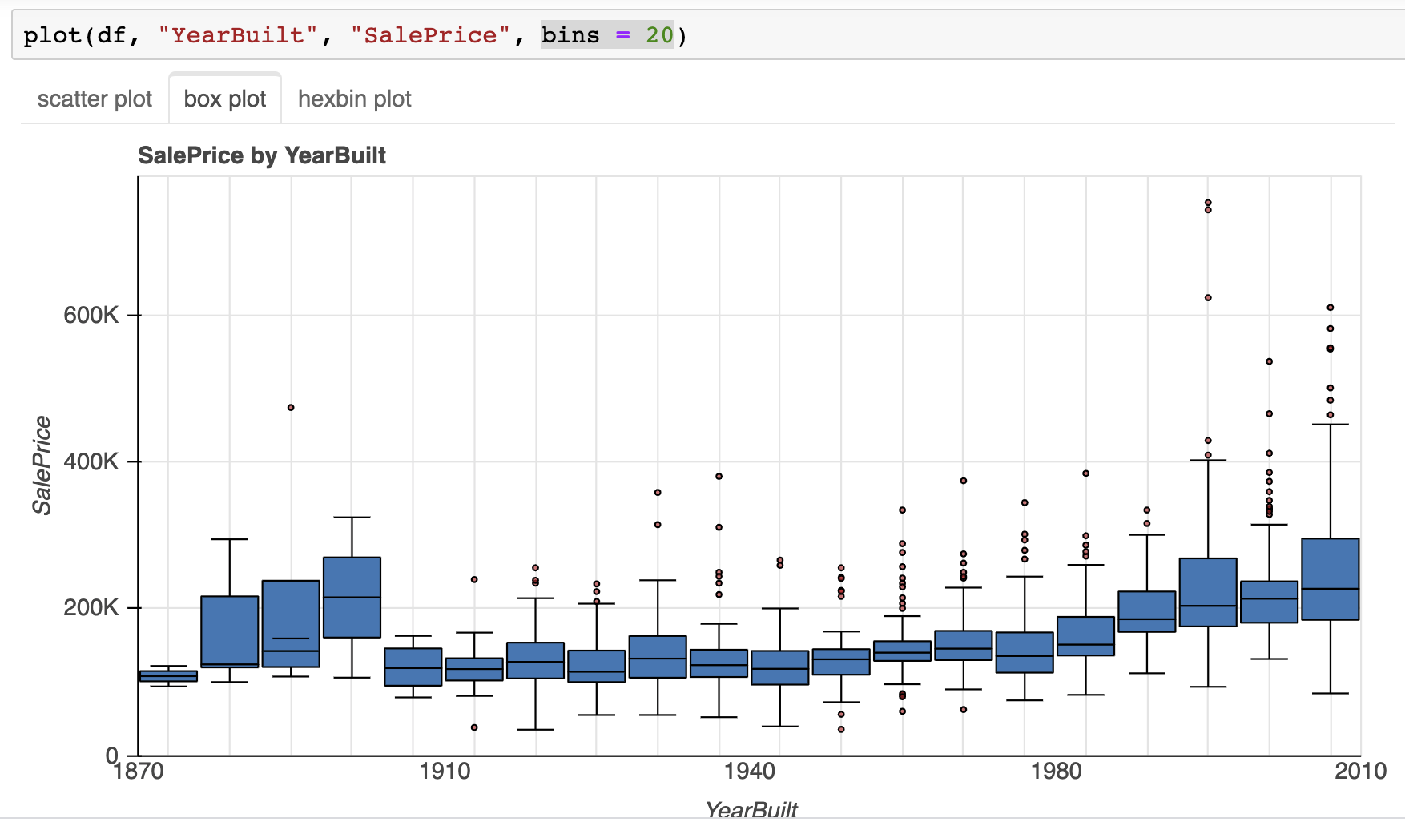Viewport: 1405px width, 822px height.
Task: Select the box plot tab
Action: [224, 98]
